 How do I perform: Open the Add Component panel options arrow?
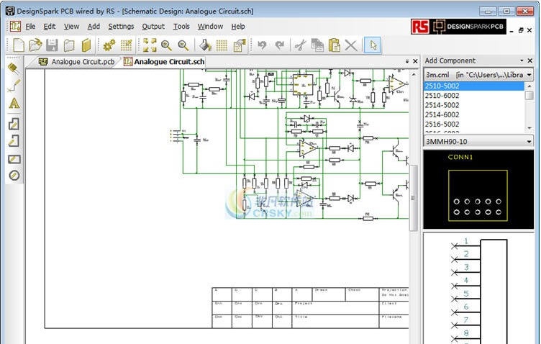[x=522, y=60]
